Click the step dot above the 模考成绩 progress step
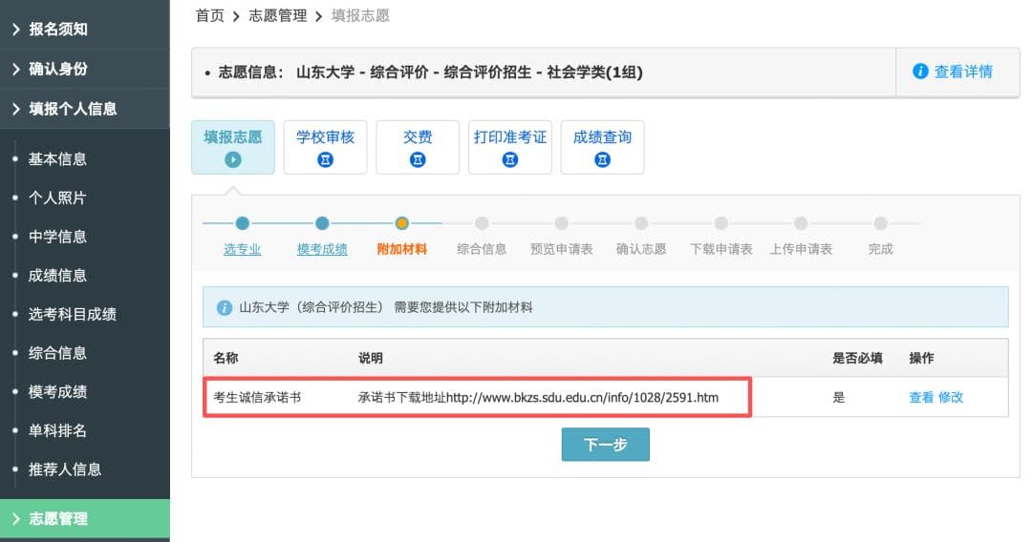Viewport: 1032px width, 542px height. (x=322, y=223)
